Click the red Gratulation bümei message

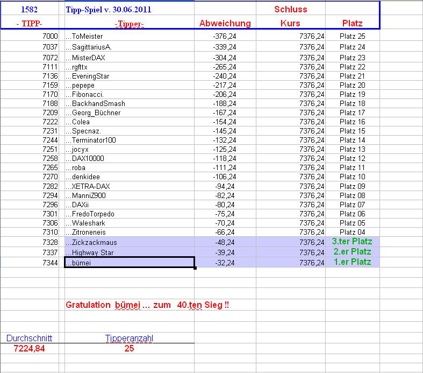click(147, 305)
